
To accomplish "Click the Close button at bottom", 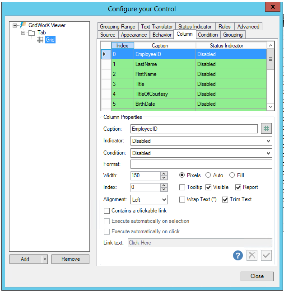I will (257, 276).
